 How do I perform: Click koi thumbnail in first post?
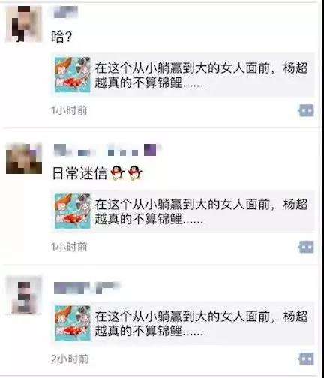tap(73, 75)
